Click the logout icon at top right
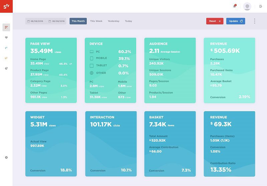The image size is (267, 186). click(261, 6)
